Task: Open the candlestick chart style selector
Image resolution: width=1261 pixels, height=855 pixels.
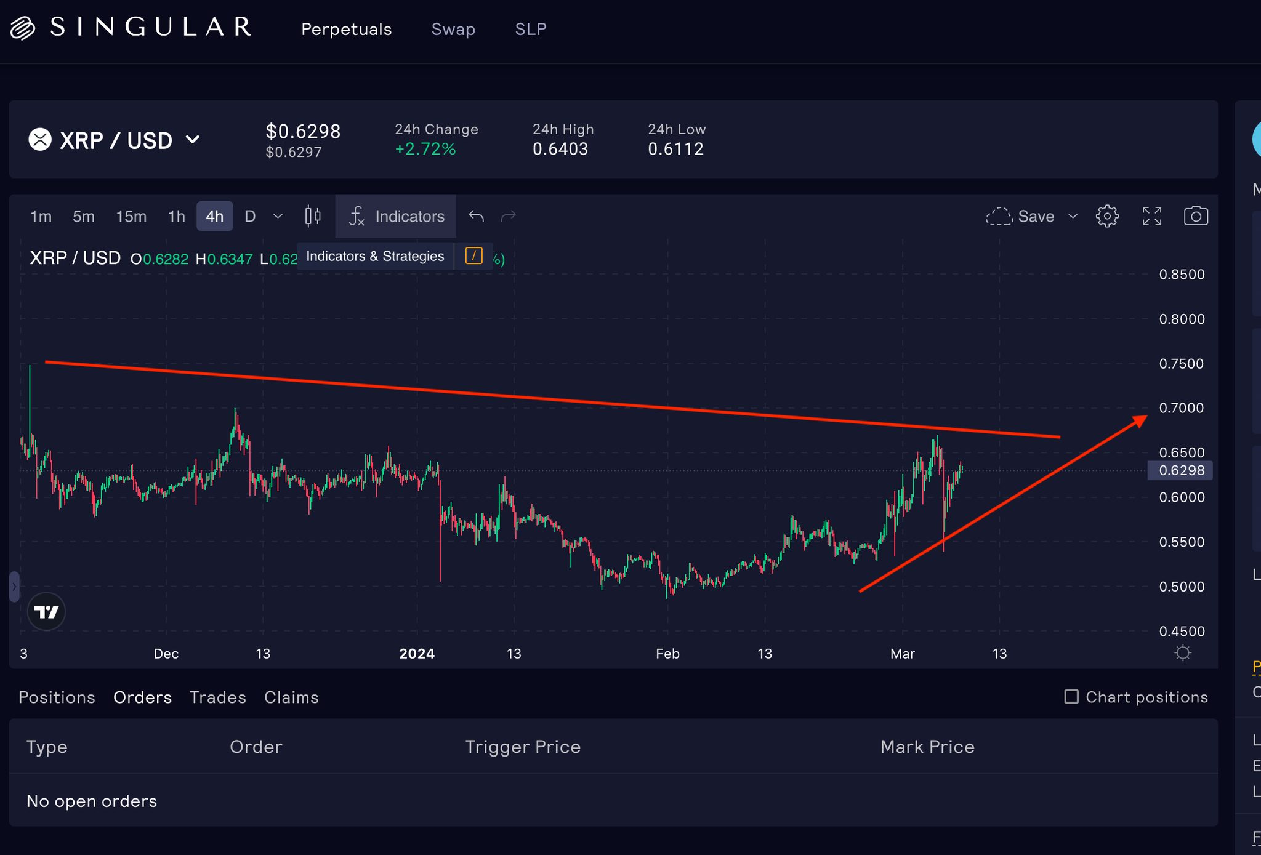Action: pyautogui.click(x=313, y=216)
